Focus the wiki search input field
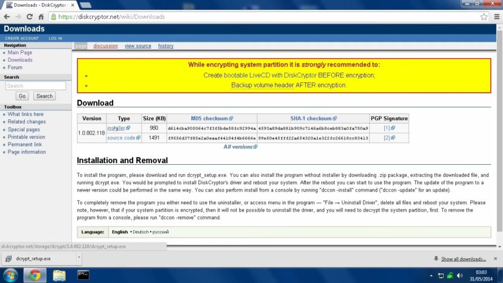The width and height of the screenshot is (503, 283). click(36, 86)
